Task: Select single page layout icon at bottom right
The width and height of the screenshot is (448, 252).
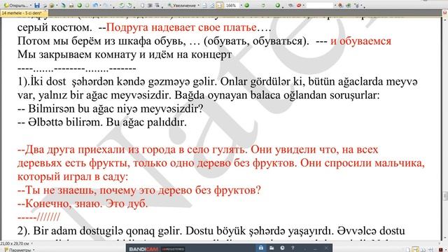Action: pyautogui.click(x=408, y=249)
